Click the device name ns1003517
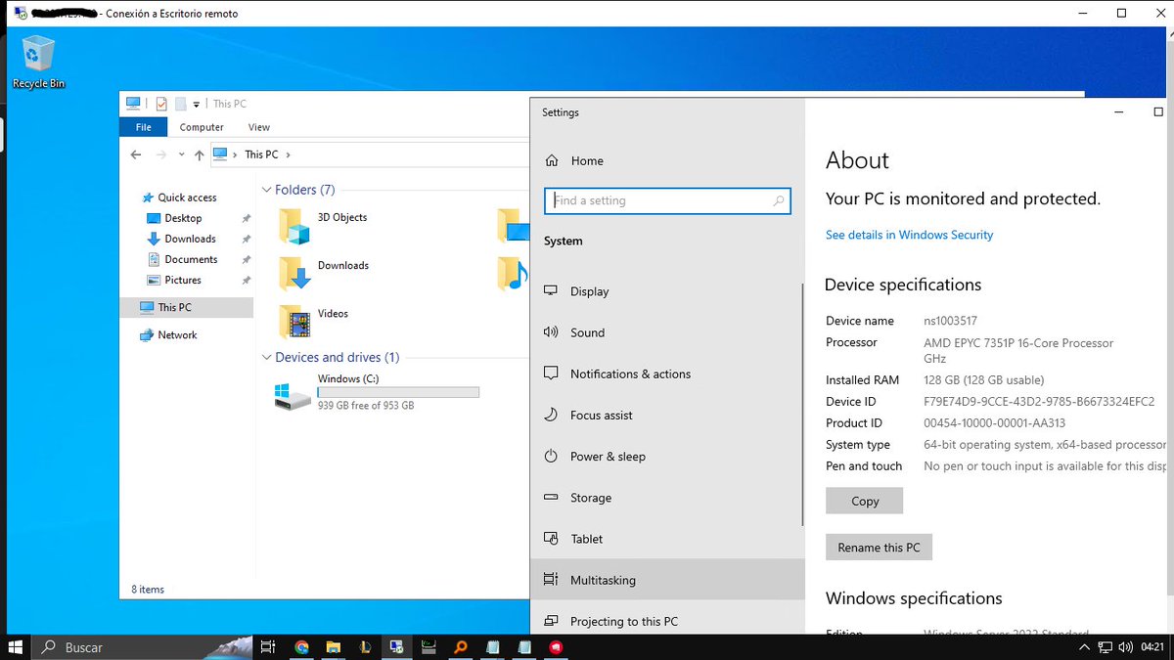This screenshot has width=1174, height=660. click(x=950, y=321)
